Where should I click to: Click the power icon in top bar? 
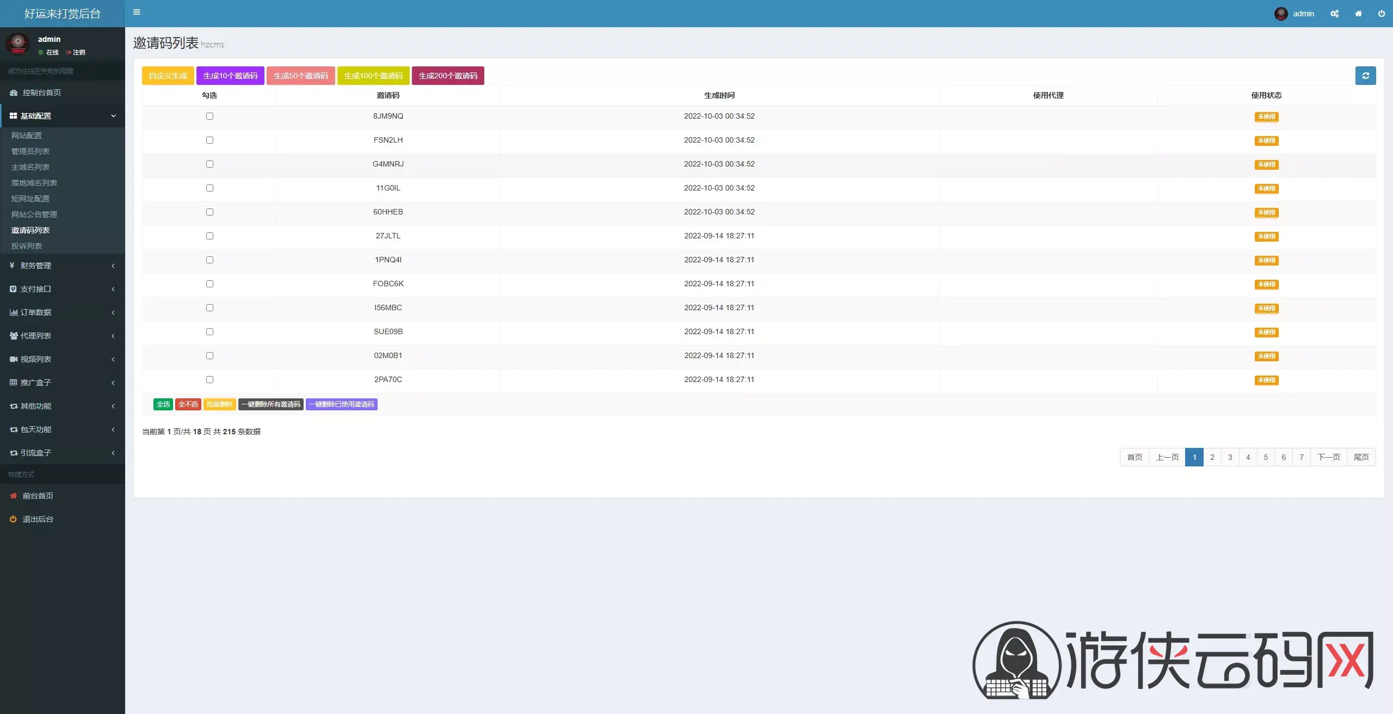point(1381,14)
